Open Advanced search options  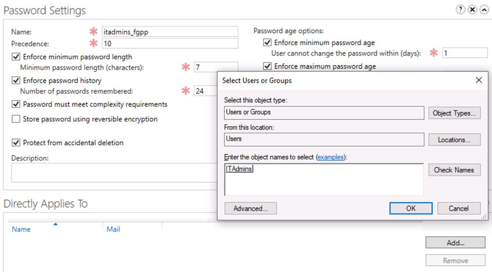tap(251, 209)
